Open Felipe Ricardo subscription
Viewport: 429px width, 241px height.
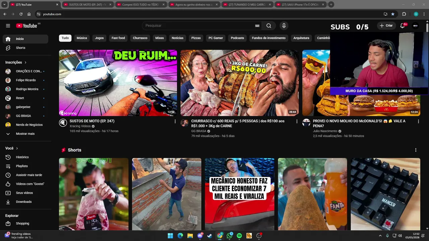(25, 80)
